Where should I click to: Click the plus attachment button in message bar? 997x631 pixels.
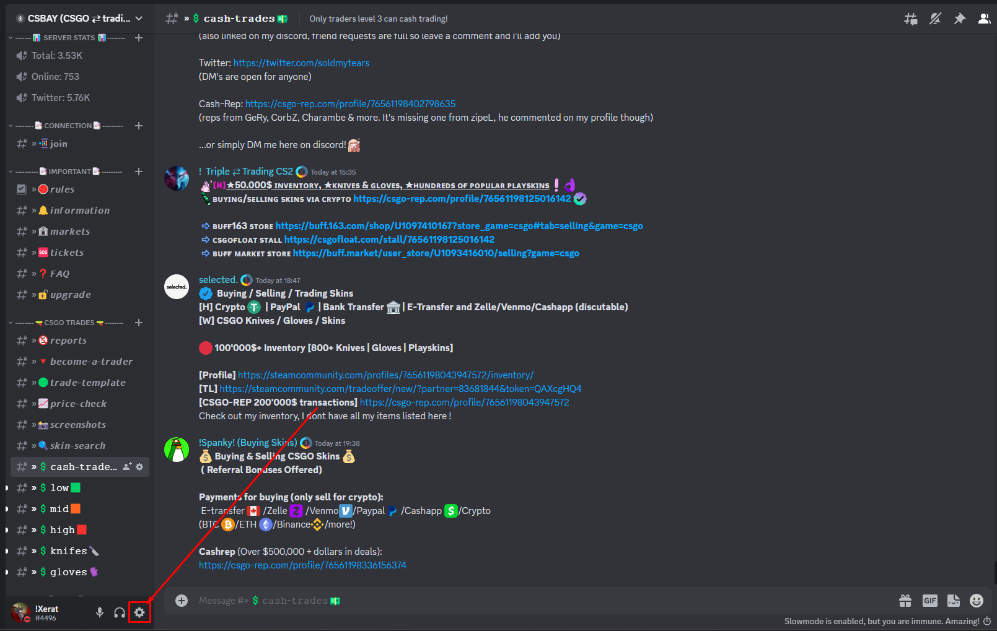pos(182,601)
